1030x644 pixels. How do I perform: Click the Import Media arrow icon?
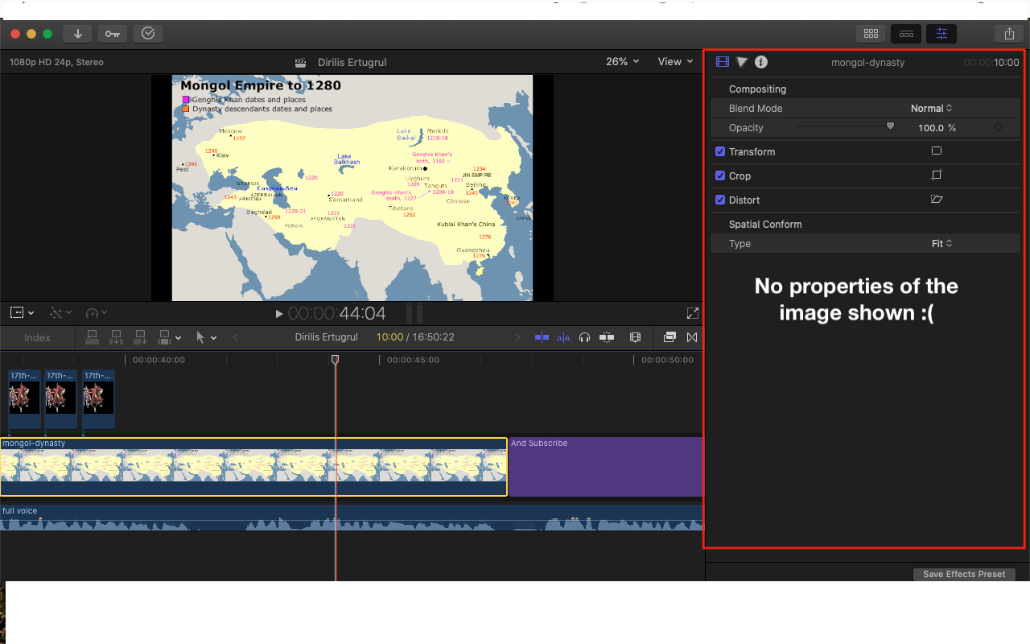[78, 34]
